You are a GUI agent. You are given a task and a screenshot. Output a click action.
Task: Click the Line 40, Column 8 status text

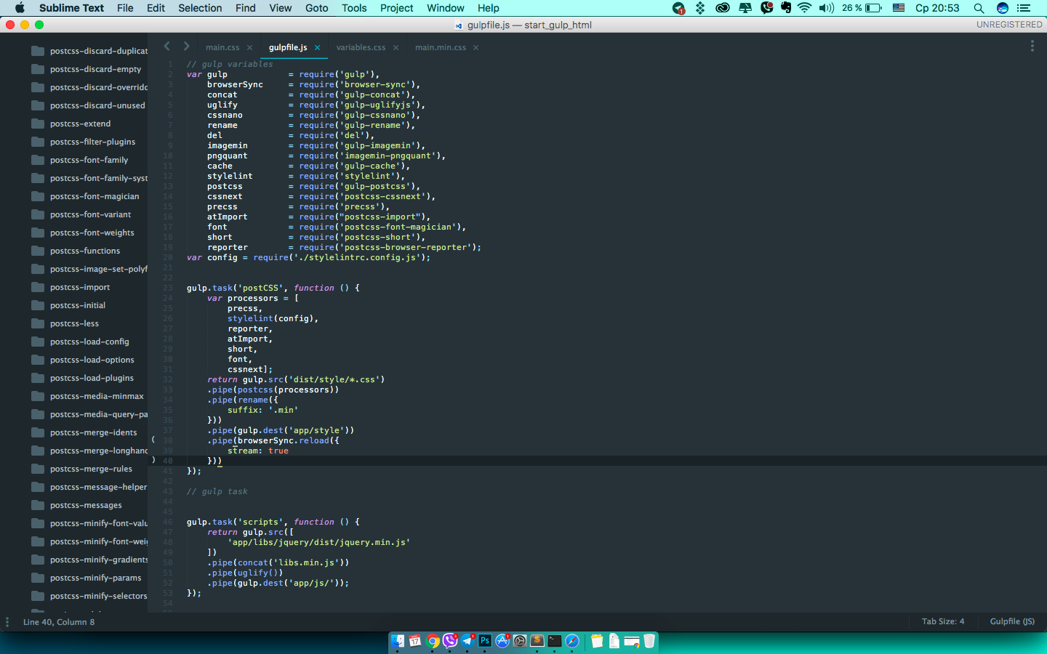(59, 622)
